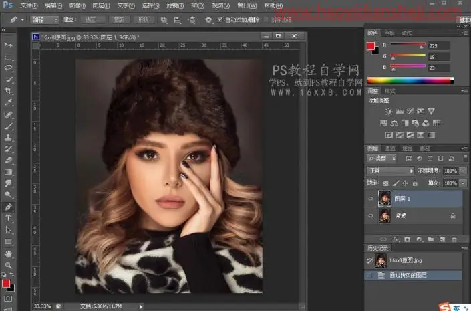Uncheck 自动添加/删除 checkbox

click(220, 19)
